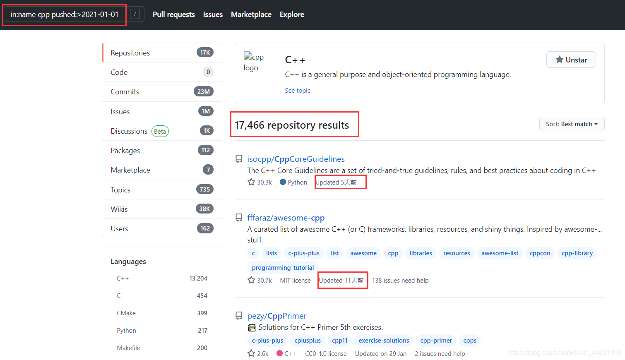Open Marketplace in the top navigation
This screenshot has height=360, width=625.
[x=251, y=14]
